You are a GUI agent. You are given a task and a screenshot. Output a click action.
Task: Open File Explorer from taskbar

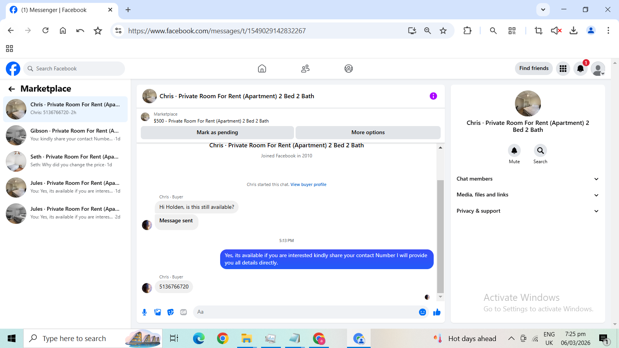246,339
